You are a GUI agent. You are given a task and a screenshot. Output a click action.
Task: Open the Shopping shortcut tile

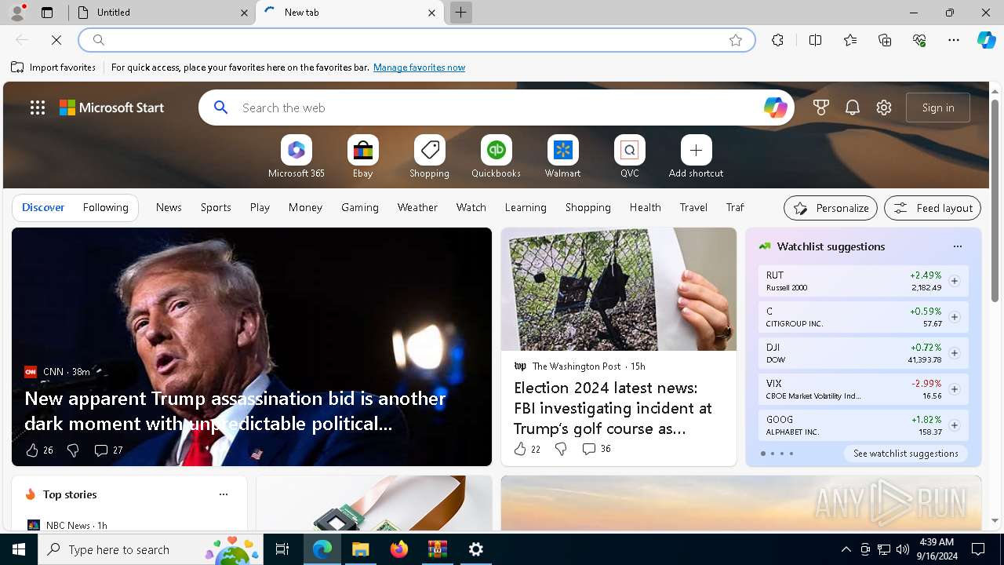[429, 157]
